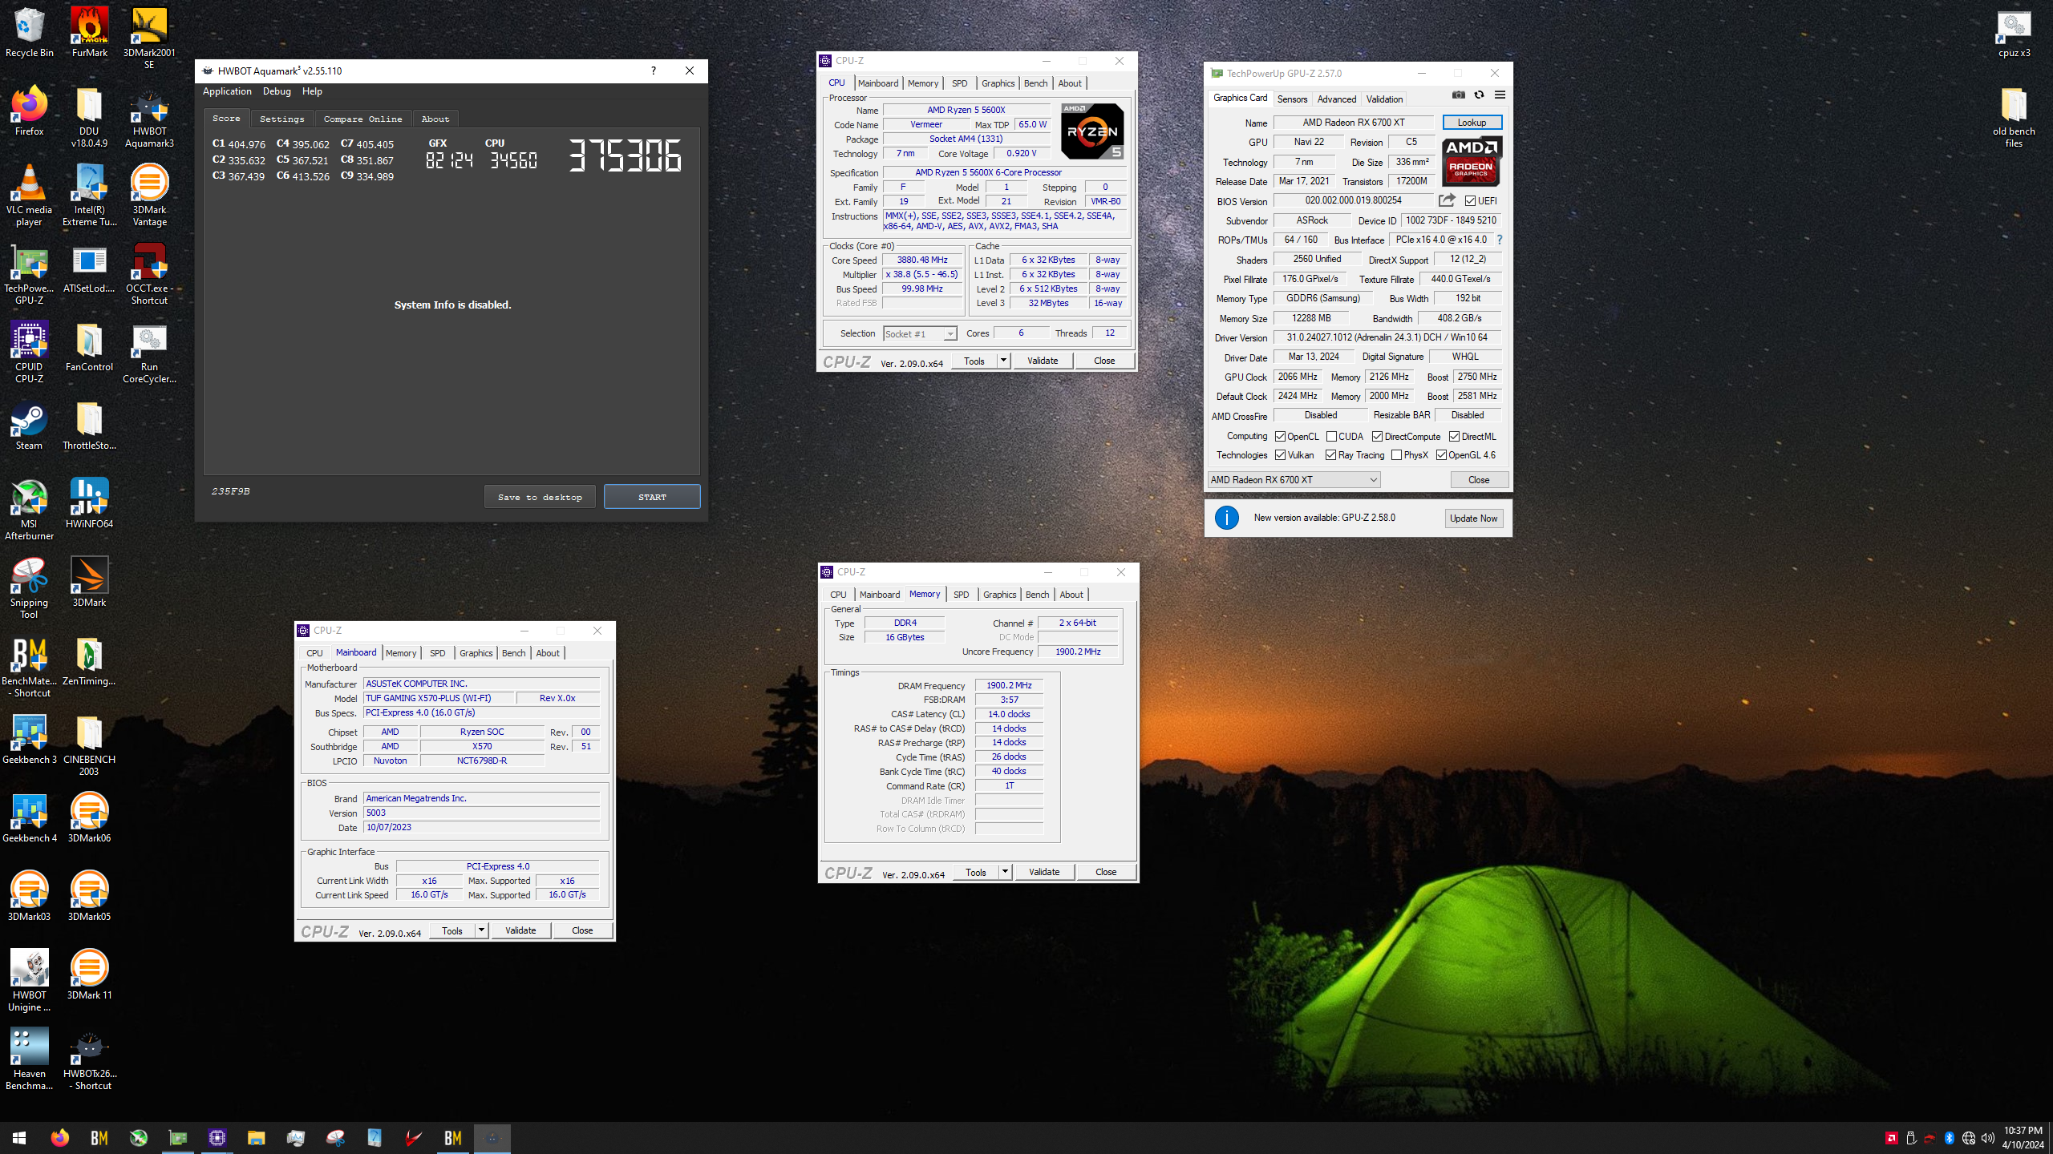Viewport: 2053px width, 1154px height.
Task: Toggle Vulkan checkbox in GPU-Z
Action: pyautogui.click(x=1280, y=455)
